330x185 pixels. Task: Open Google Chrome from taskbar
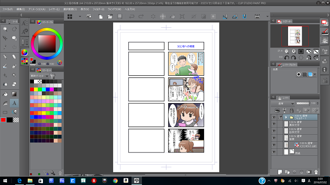[115, 181]
